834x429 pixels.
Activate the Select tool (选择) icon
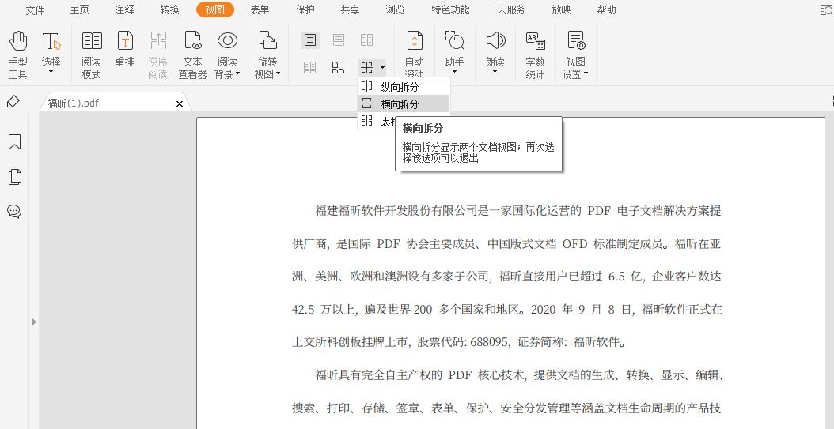(x=51, y=41)
